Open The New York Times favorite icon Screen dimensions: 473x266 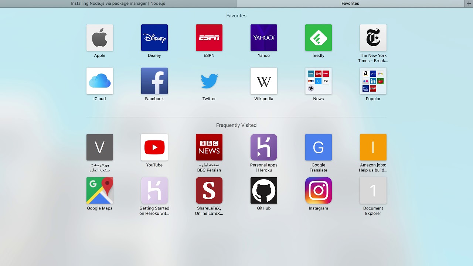373,38
